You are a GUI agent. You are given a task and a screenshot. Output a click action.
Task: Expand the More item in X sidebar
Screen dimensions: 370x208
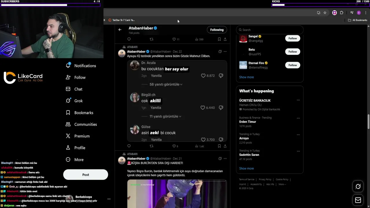(x=75, y=160)
